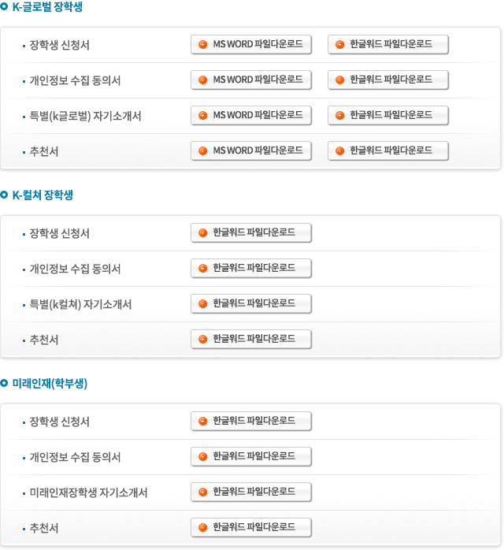Download K-글로벌 개인정보 수집 동의서 한글워드
Viewport: 504px width, 550px height.
coord(388,80)
